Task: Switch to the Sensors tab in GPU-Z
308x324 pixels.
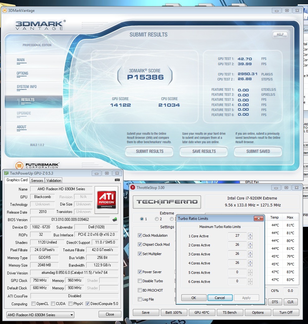Action: coord(37,180)
